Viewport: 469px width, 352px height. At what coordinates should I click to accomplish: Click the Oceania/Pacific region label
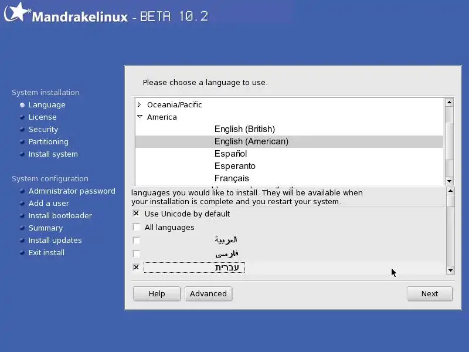coord(174,105)
